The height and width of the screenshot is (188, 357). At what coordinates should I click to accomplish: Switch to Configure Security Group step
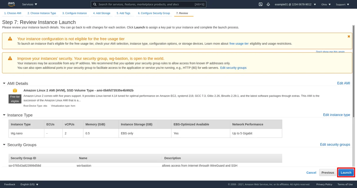coord(154,13)
